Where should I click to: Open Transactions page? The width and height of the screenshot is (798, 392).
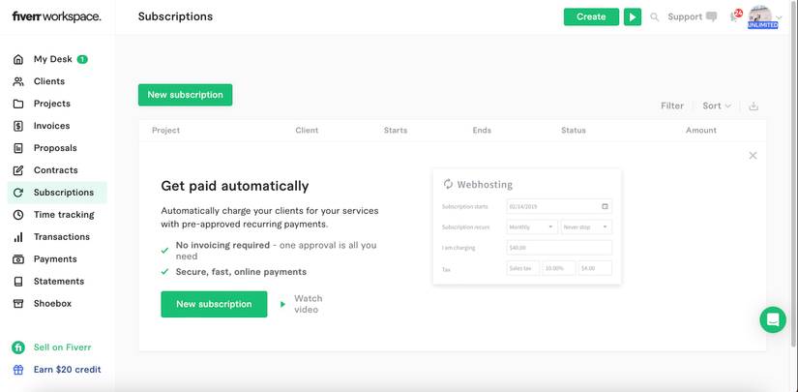[x=62, y=237]
